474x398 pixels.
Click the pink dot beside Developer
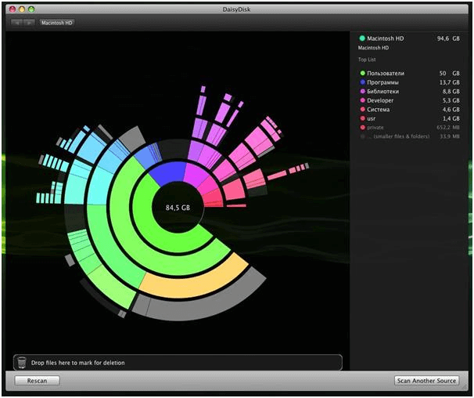coord(362,100)
